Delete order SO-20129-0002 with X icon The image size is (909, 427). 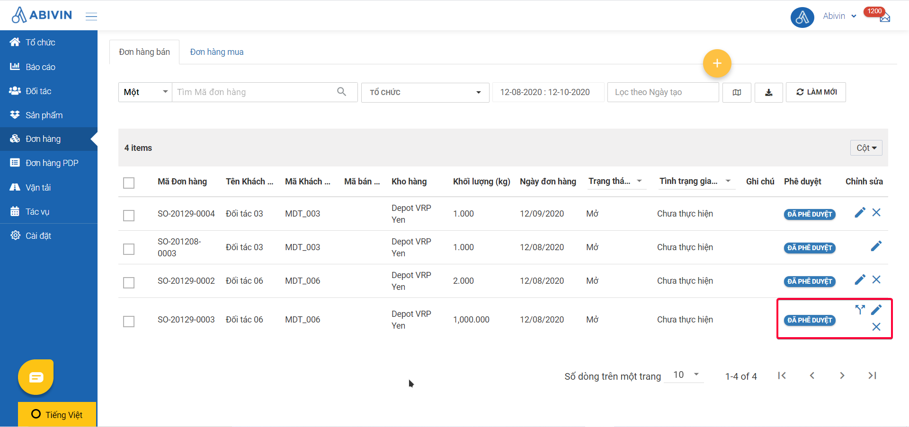tap(876, 280)
